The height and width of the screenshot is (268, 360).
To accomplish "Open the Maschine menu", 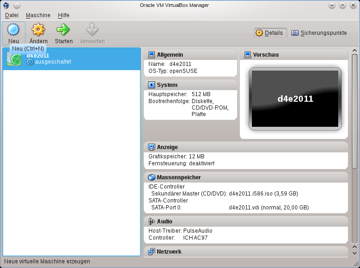I will click(x=38, y=15).
